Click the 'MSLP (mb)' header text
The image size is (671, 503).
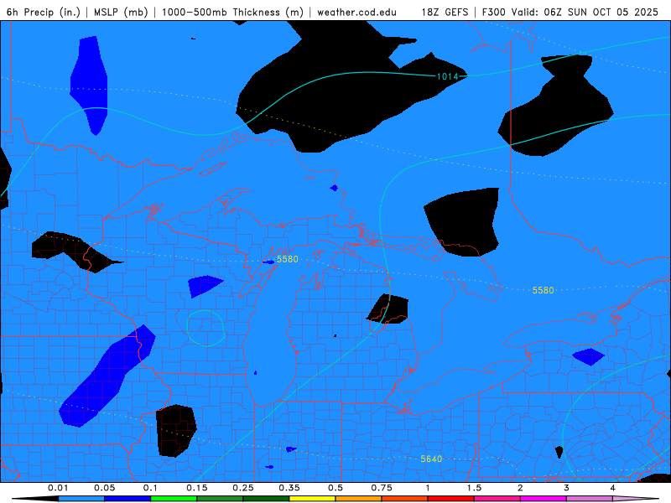121,12
